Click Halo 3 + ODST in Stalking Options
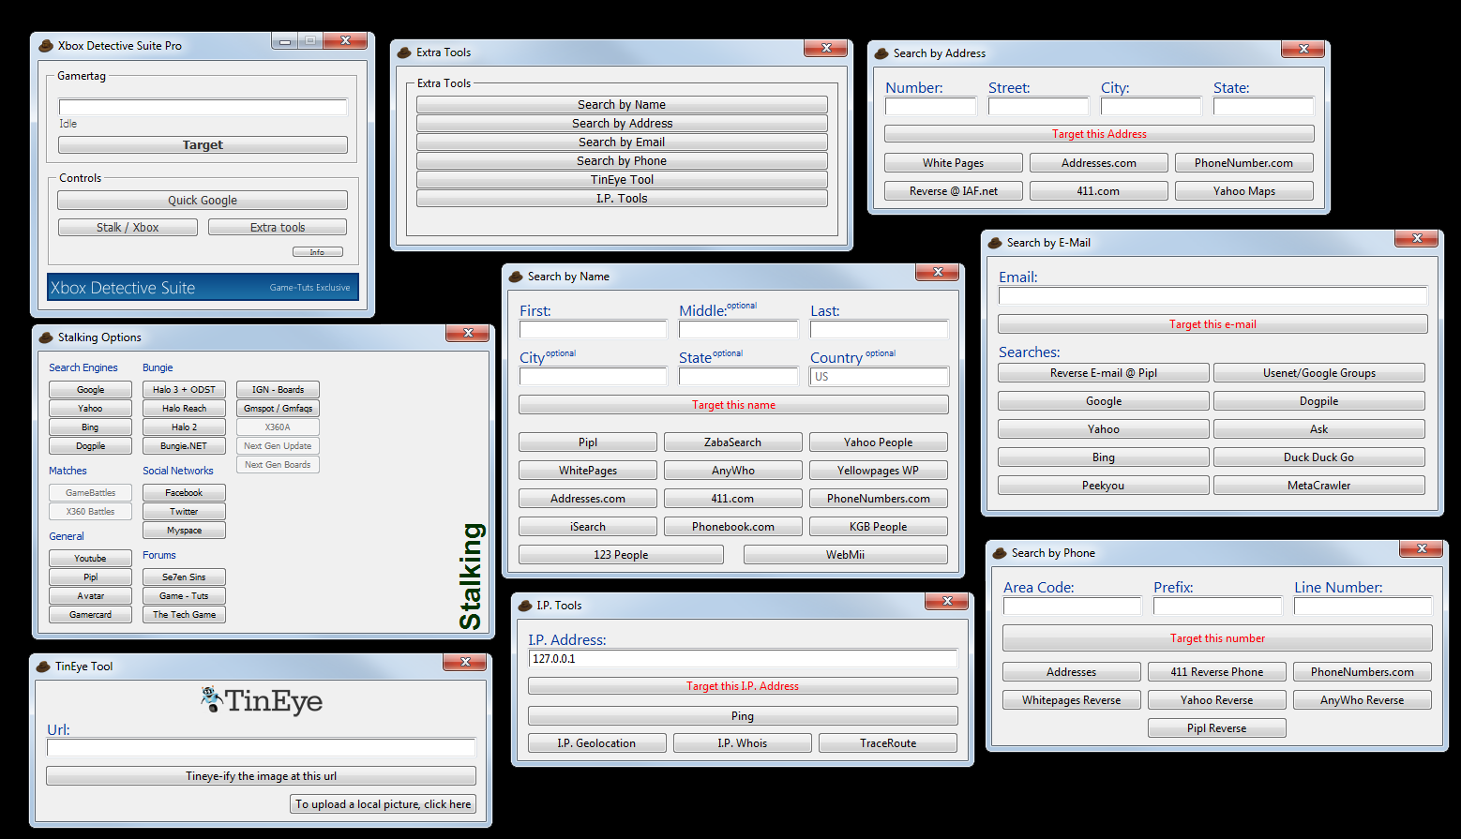This screenshot has width=1461, height=839. tap(184, 390)
